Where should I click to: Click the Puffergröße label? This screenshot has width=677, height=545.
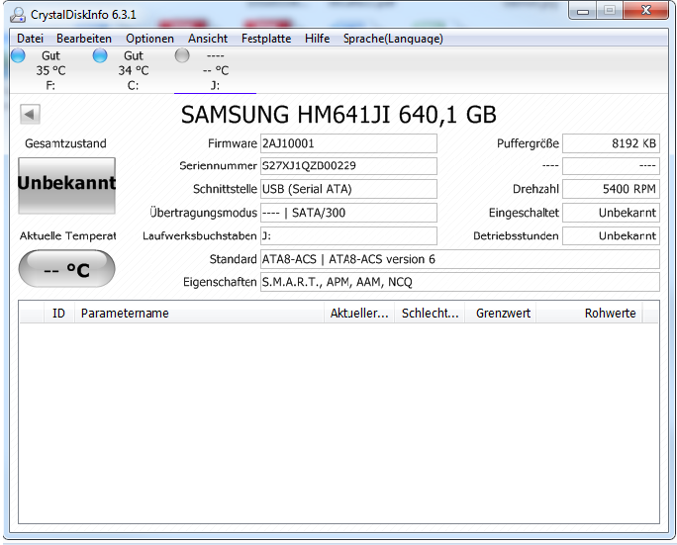click(x=529, y=143)
